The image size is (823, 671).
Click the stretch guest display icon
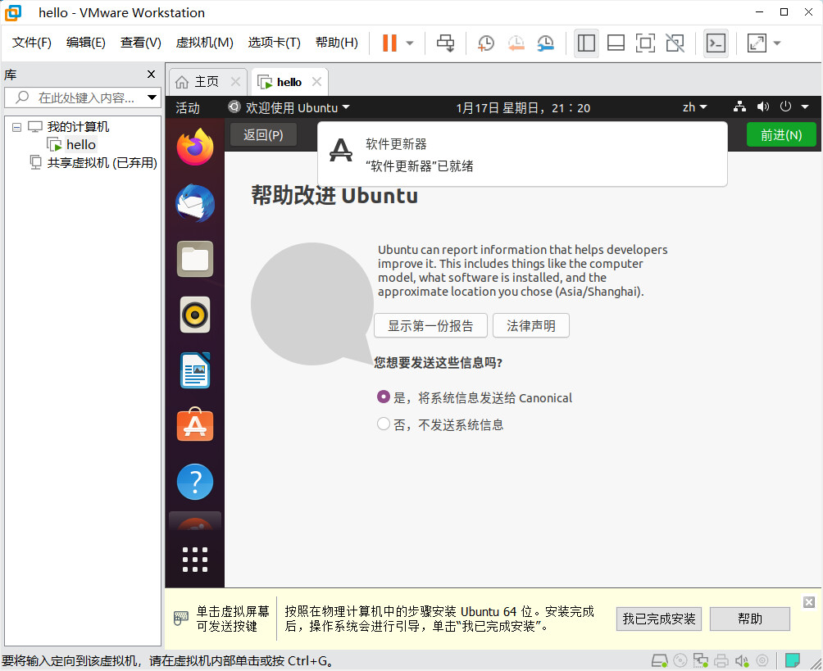pyautogui.click(x=757, y=43)
